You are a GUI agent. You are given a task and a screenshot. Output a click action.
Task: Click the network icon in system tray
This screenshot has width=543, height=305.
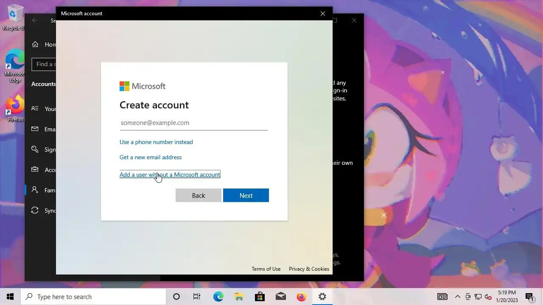tap(478, 297)
